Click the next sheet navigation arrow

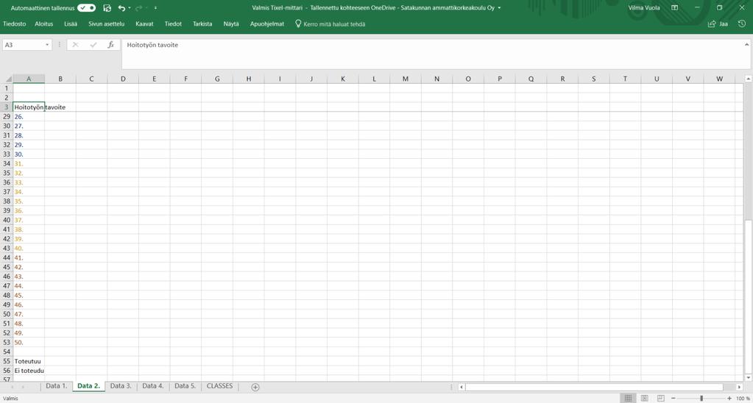[x=23, y=387]
